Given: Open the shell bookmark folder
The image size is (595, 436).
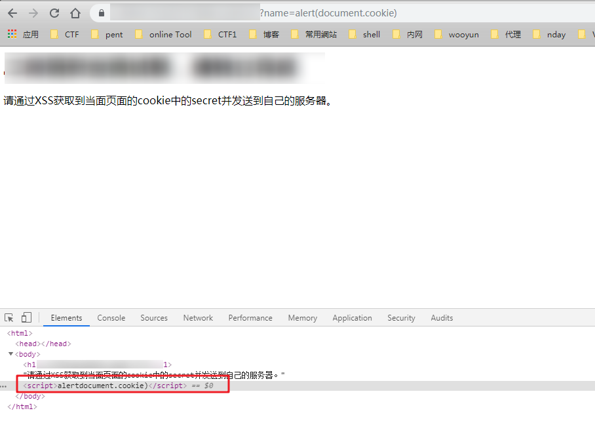Looking at the screenshot, I should point(364,35).
